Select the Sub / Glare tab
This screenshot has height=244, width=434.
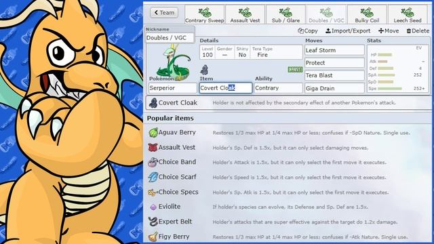coord(285,15)
